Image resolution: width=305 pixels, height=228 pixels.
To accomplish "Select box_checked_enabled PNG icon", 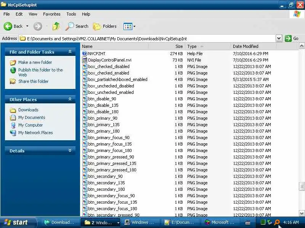I will [x=85, y=73].
